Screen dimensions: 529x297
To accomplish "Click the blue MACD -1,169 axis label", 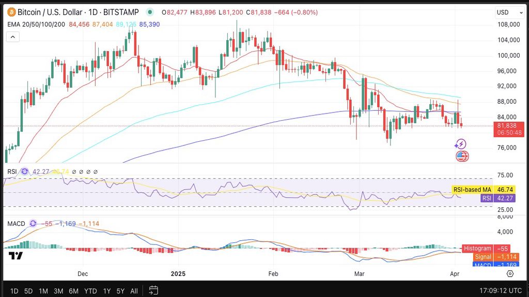I will tap(495, 265).
